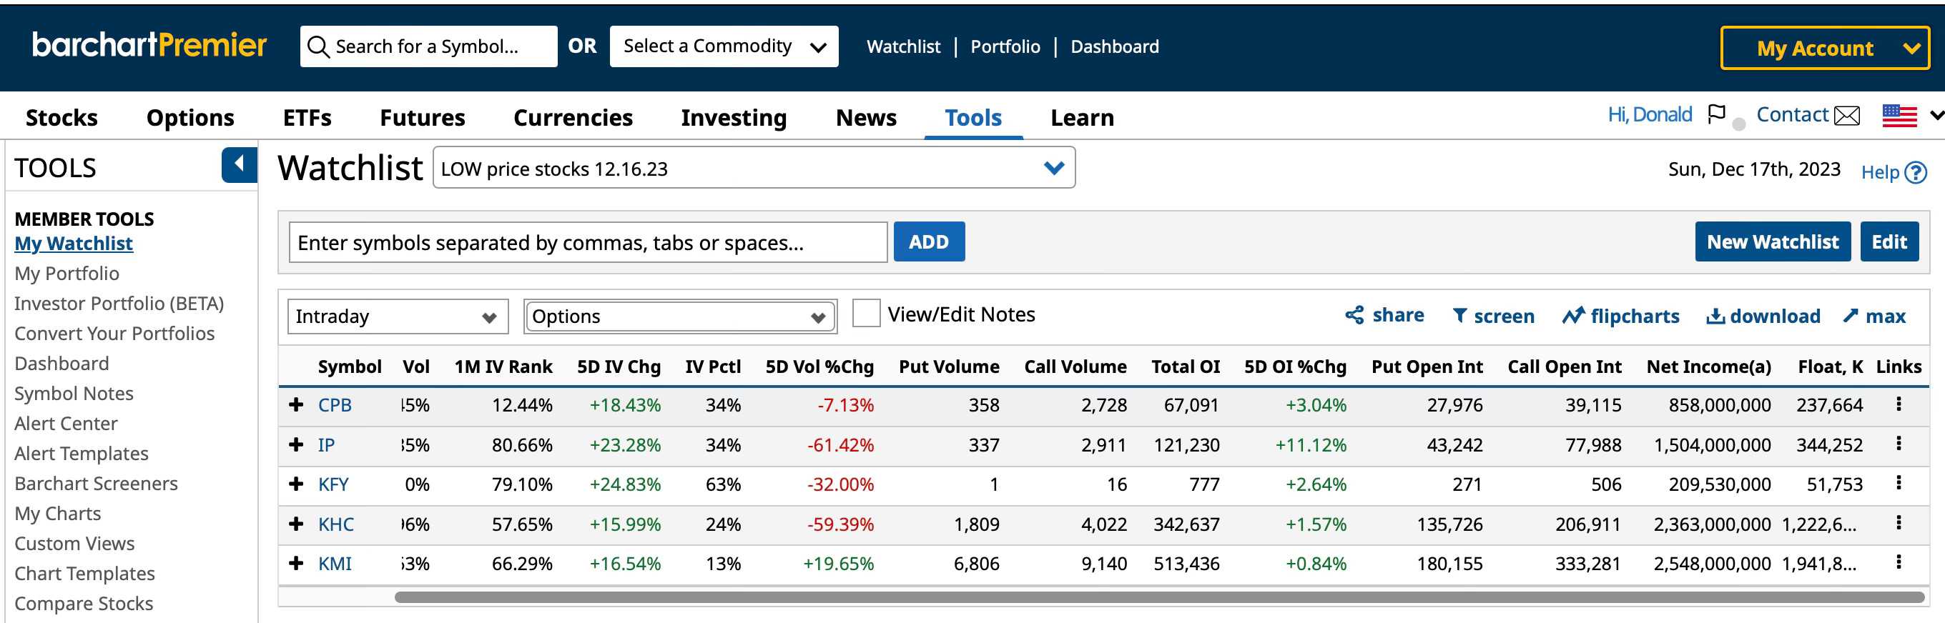This screenshot has width=1945, height=623.
Task: Open links menu for CPB row
Action: click(1899, 404)
